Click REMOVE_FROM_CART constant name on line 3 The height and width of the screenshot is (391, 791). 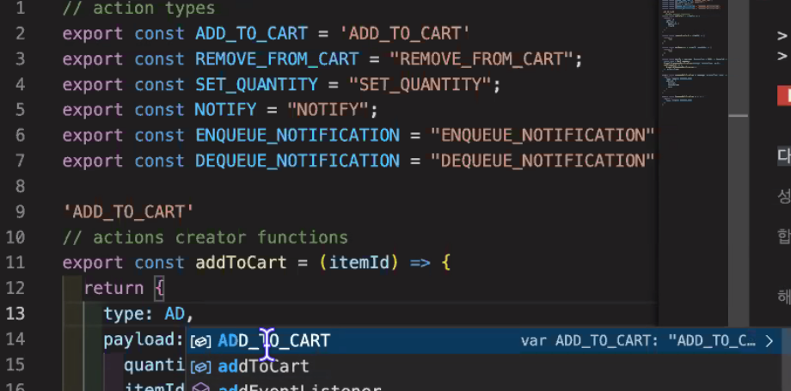click(x=277, y=59)
